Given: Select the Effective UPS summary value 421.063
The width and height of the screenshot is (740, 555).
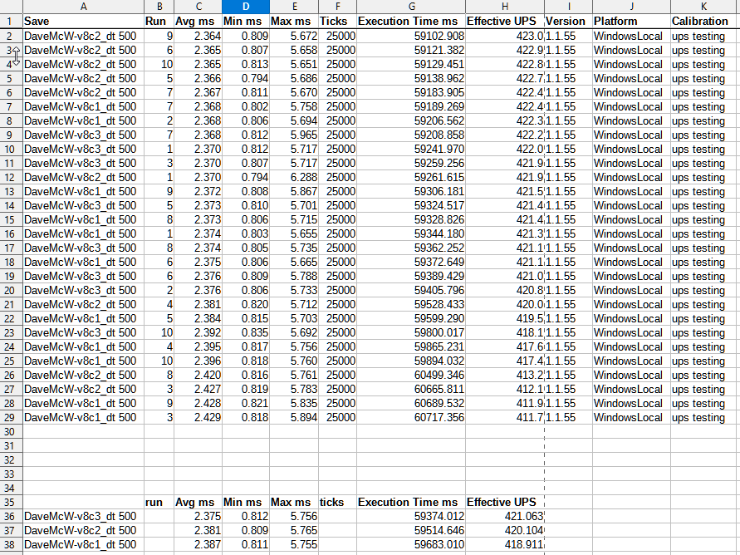Looking at the screenshot, I should [504, 516].
